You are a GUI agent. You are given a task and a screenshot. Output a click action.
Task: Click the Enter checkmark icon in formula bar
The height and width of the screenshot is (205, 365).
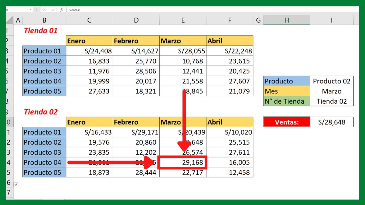(x=53, y=10)
